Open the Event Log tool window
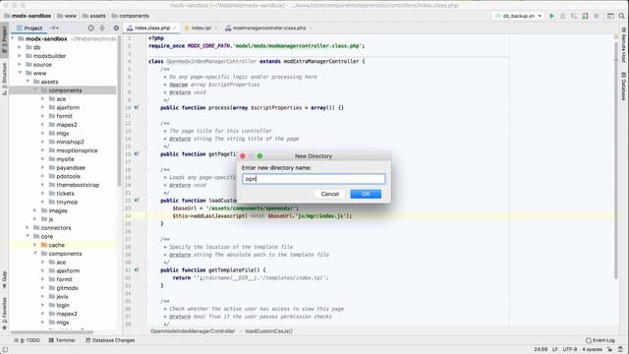This screenshot has height=354, width=629. [600, 340]
